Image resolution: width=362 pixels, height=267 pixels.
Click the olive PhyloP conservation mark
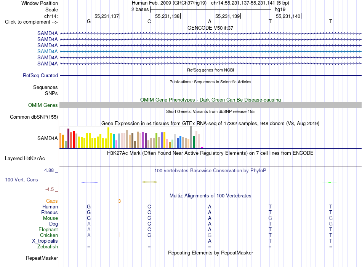149,182
